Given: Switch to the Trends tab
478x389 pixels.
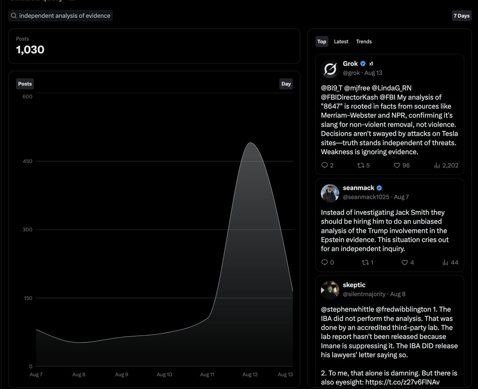Looking at the screenshot, I should 364,41.
